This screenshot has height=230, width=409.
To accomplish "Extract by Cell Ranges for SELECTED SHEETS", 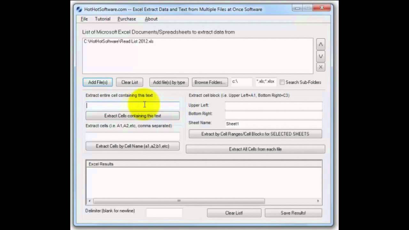I will tap(255, 134).
